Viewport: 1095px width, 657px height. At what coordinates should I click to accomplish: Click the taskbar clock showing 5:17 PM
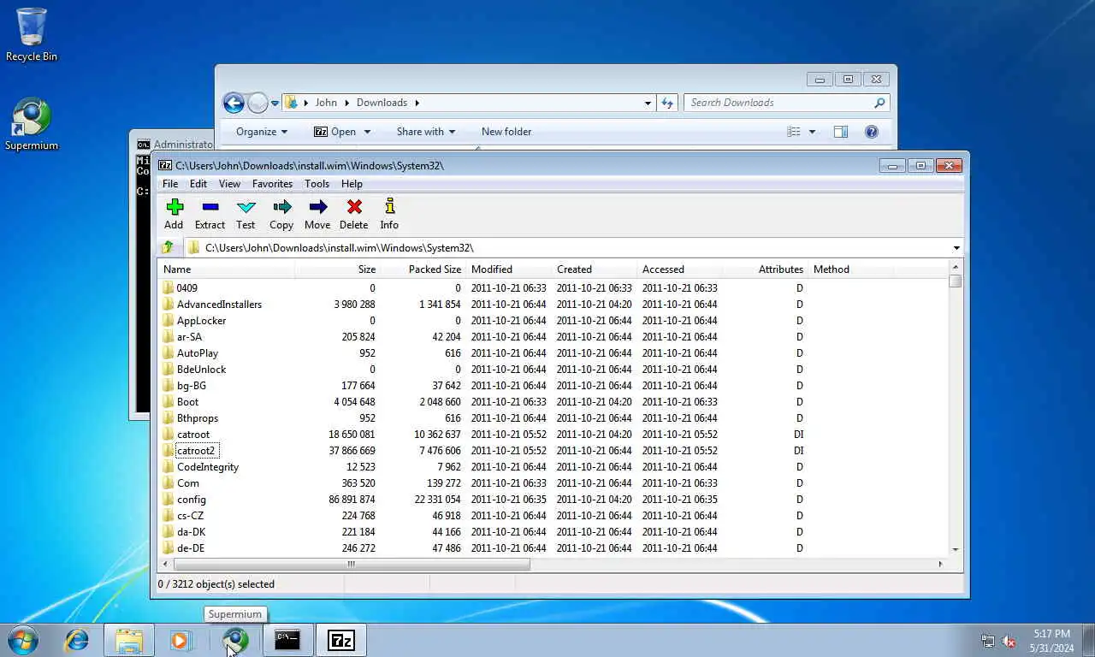(1051, 641)
